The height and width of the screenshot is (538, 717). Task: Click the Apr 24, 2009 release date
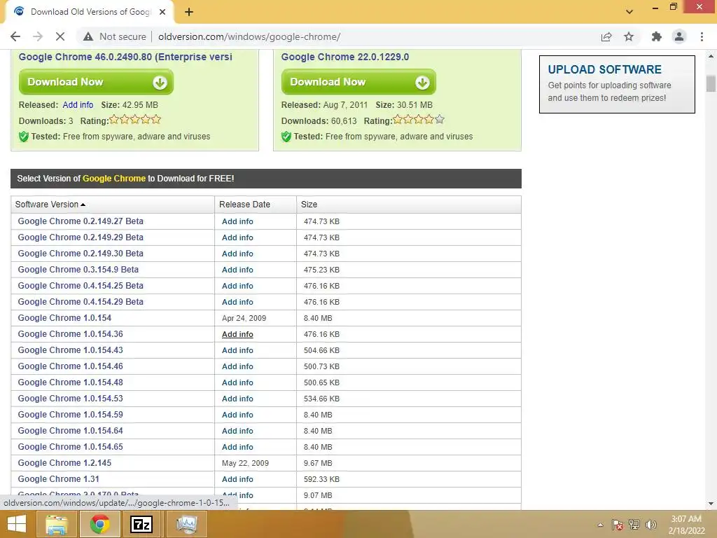pyautogui.click(x=244, y=318)
